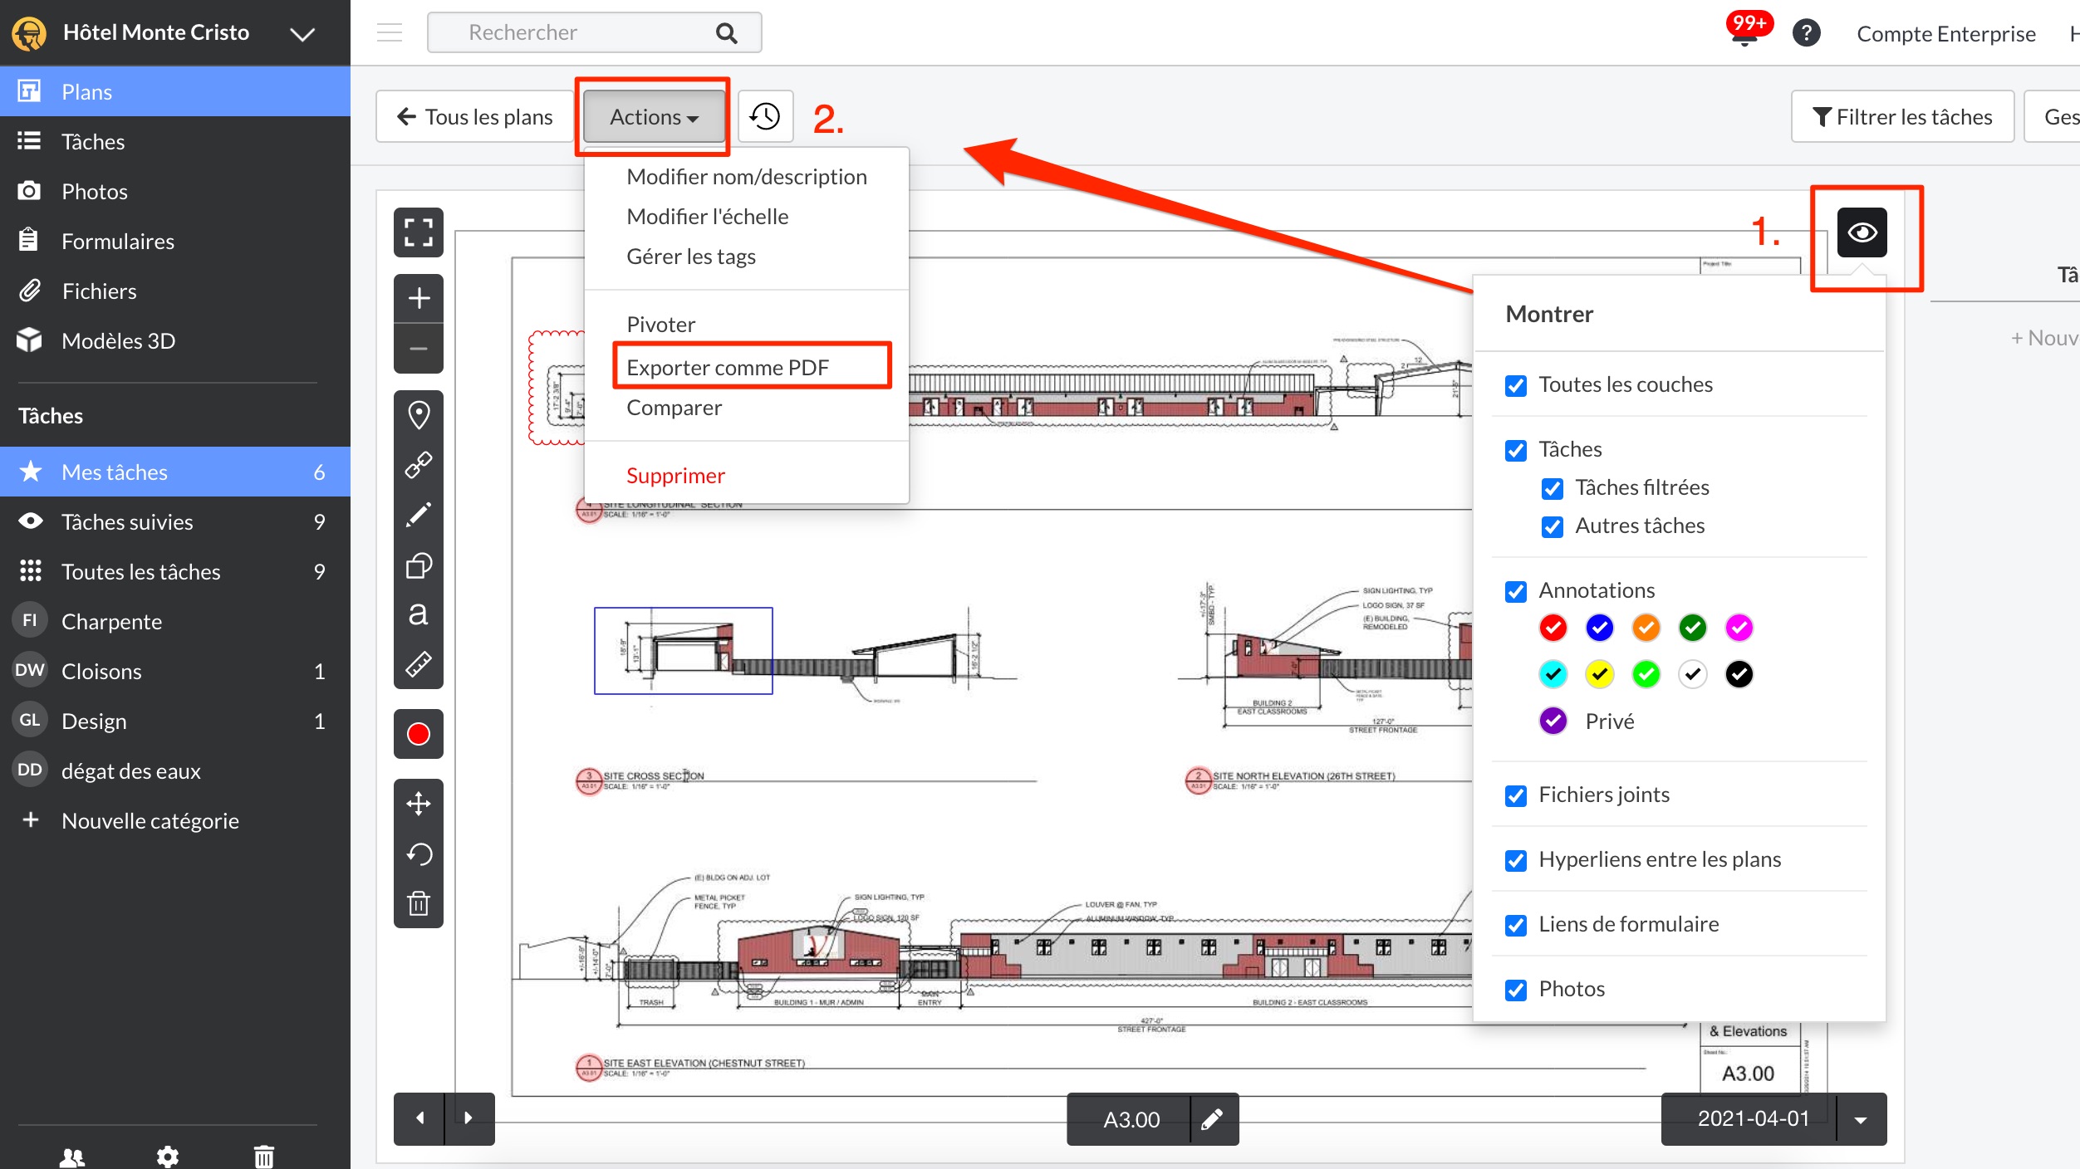
Task: Open Compte Enterprise link
Action: (x=1946, y=33)
